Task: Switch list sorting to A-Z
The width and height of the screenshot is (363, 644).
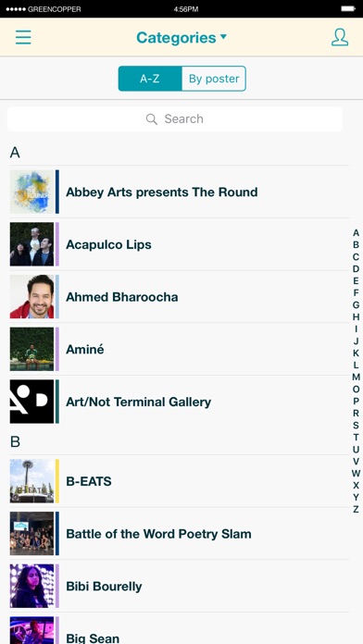Action: pyautogui.click(x=150, y=79)
